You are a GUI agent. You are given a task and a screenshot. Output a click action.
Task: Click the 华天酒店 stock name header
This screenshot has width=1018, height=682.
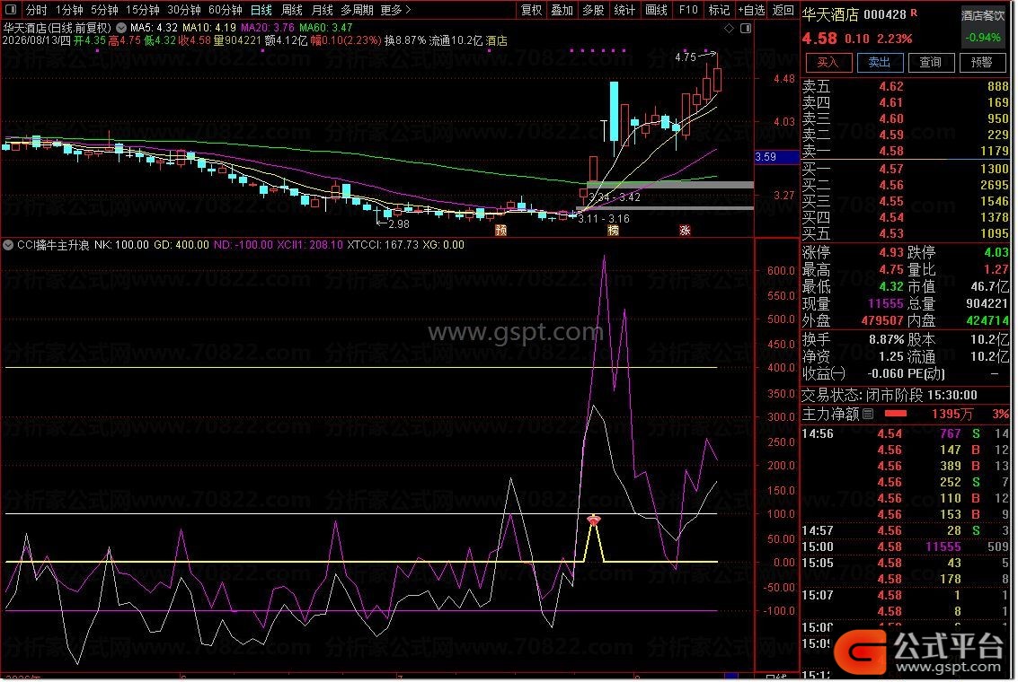(830, 14)
